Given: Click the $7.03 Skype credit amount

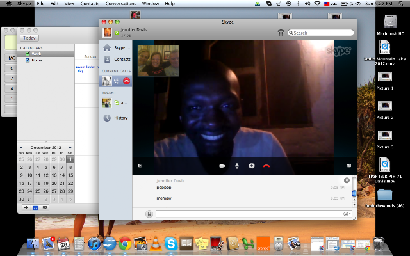Looking at the screenshot, I should pyautogui.click(x=126, y=35).
